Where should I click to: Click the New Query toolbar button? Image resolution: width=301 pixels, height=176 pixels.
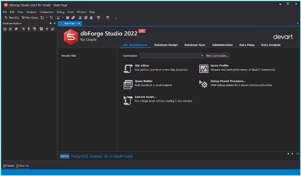tap(30, 18)
